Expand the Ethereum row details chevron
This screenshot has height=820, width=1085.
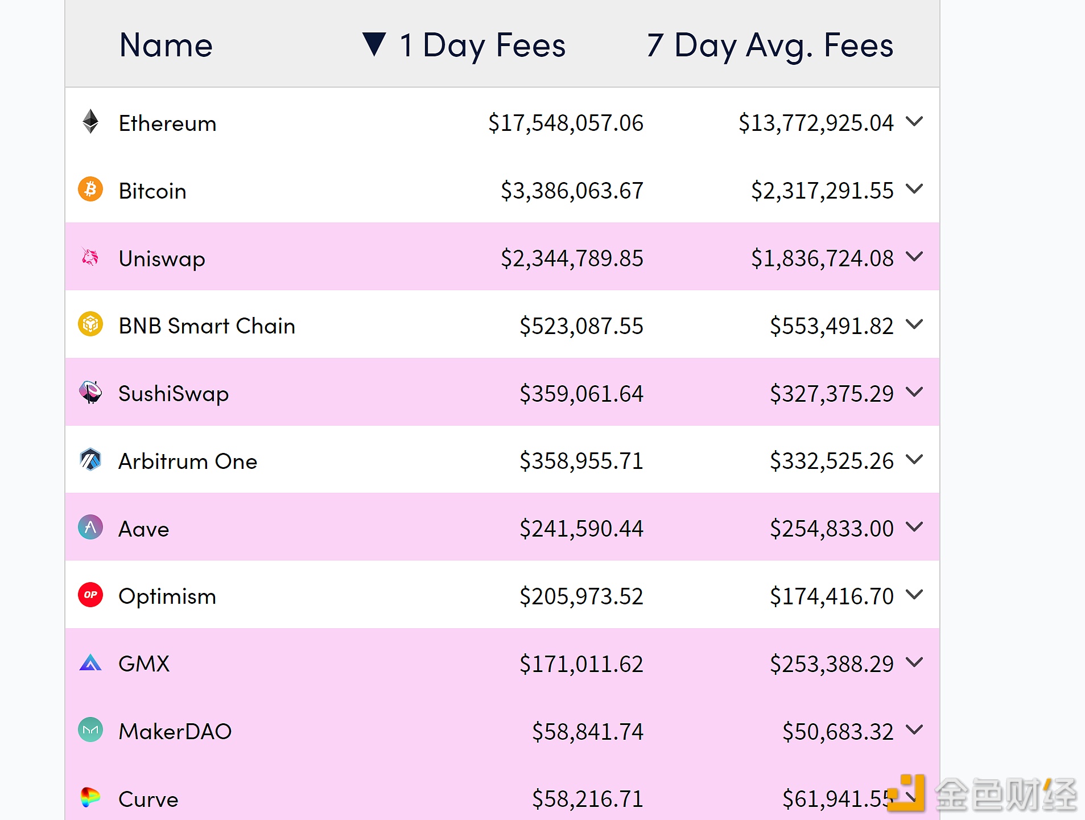tap(914, 121)
